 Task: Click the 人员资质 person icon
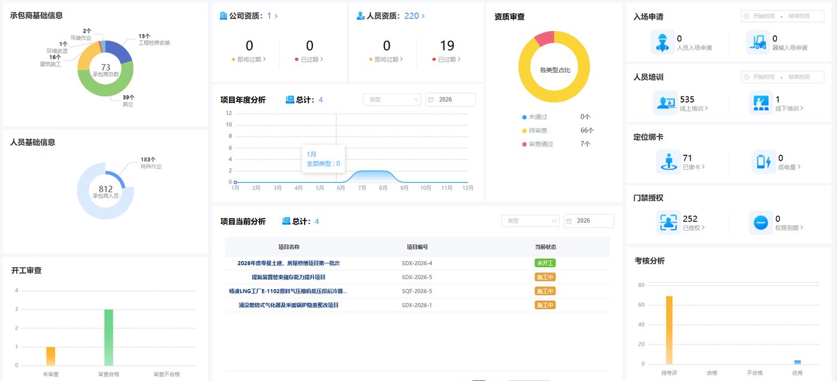click(x=360, y=16)
